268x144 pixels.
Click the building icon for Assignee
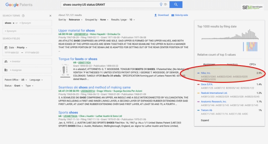tap(6, 70)
